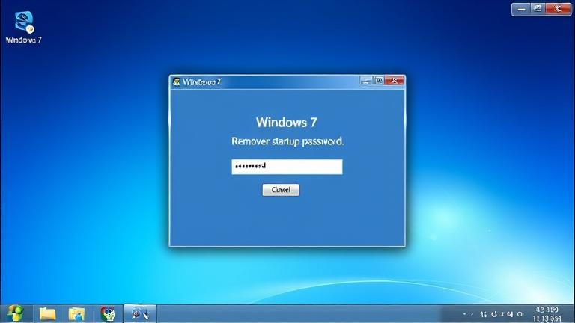Click the dialog title bar icon
This screenshot has height=323, width=575.
point(177,81)
